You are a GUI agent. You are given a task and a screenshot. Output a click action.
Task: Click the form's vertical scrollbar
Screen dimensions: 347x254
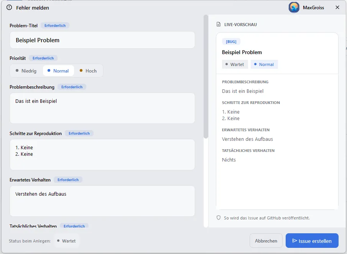206,77
